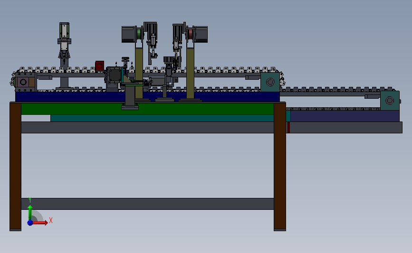Select the tall vertical cylinder at far left
The width and height of the screenshot is (412, 253).
pos(64,55)
